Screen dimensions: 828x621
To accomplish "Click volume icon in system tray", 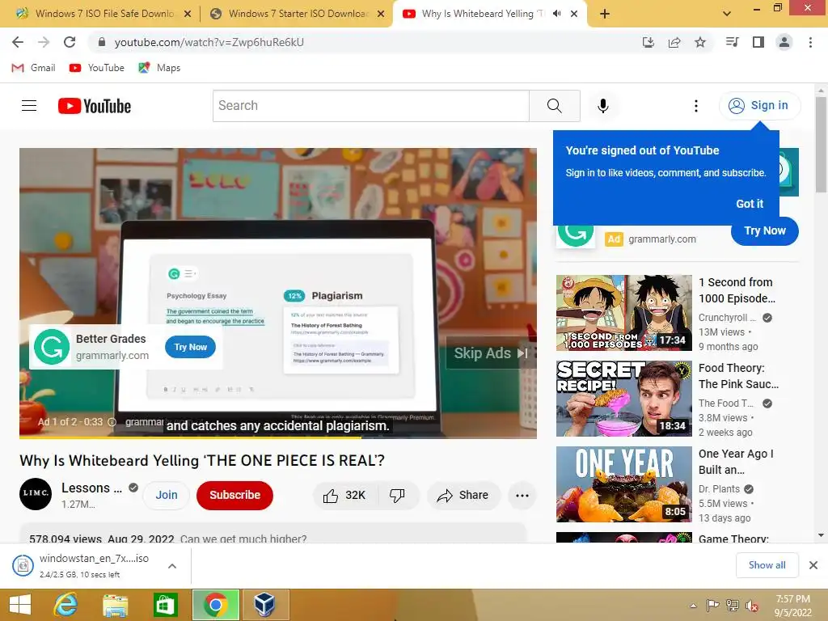I will (751, 606).
